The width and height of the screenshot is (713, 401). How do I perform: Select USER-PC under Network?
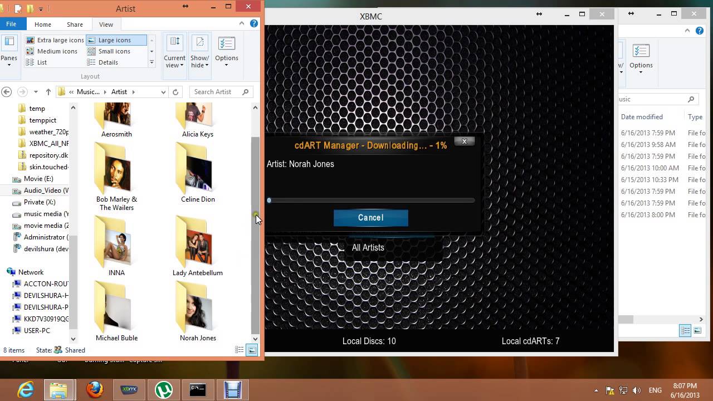tap(37, 331)
